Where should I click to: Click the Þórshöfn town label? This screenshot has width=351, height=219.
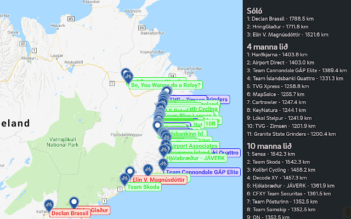click(x=133, y=11)
